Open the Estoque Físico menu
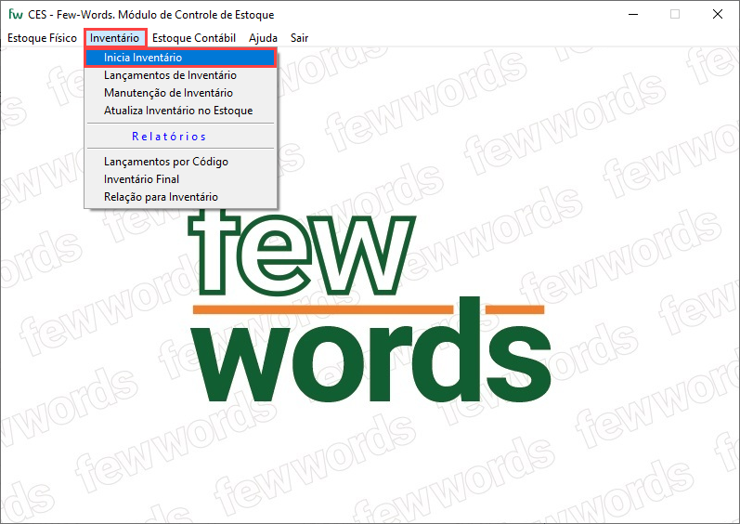Viewport: 740px width, 524px height. pyautogui.click(x=42, y=38)
